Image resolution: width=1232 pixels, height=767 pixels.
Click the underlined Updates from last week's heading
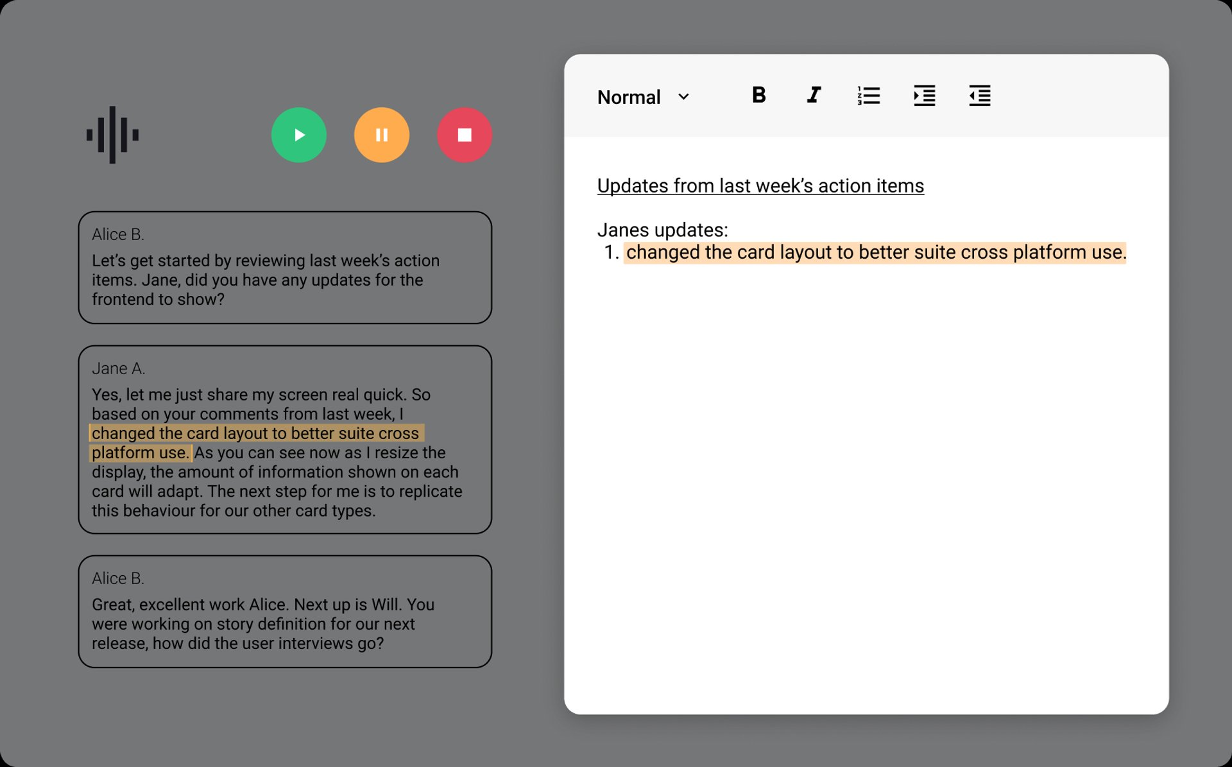pos(760,185)
